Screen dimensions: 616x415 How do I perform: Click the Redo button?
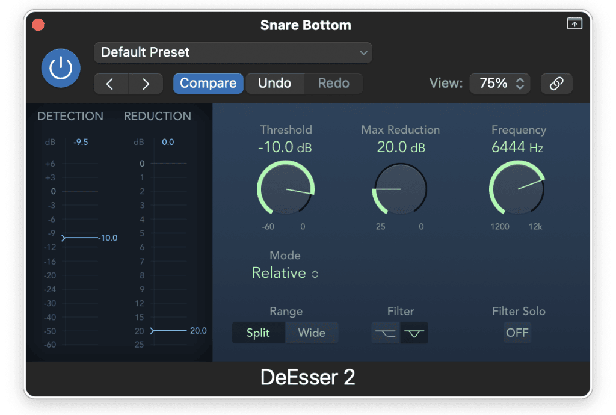click(333, 84)
